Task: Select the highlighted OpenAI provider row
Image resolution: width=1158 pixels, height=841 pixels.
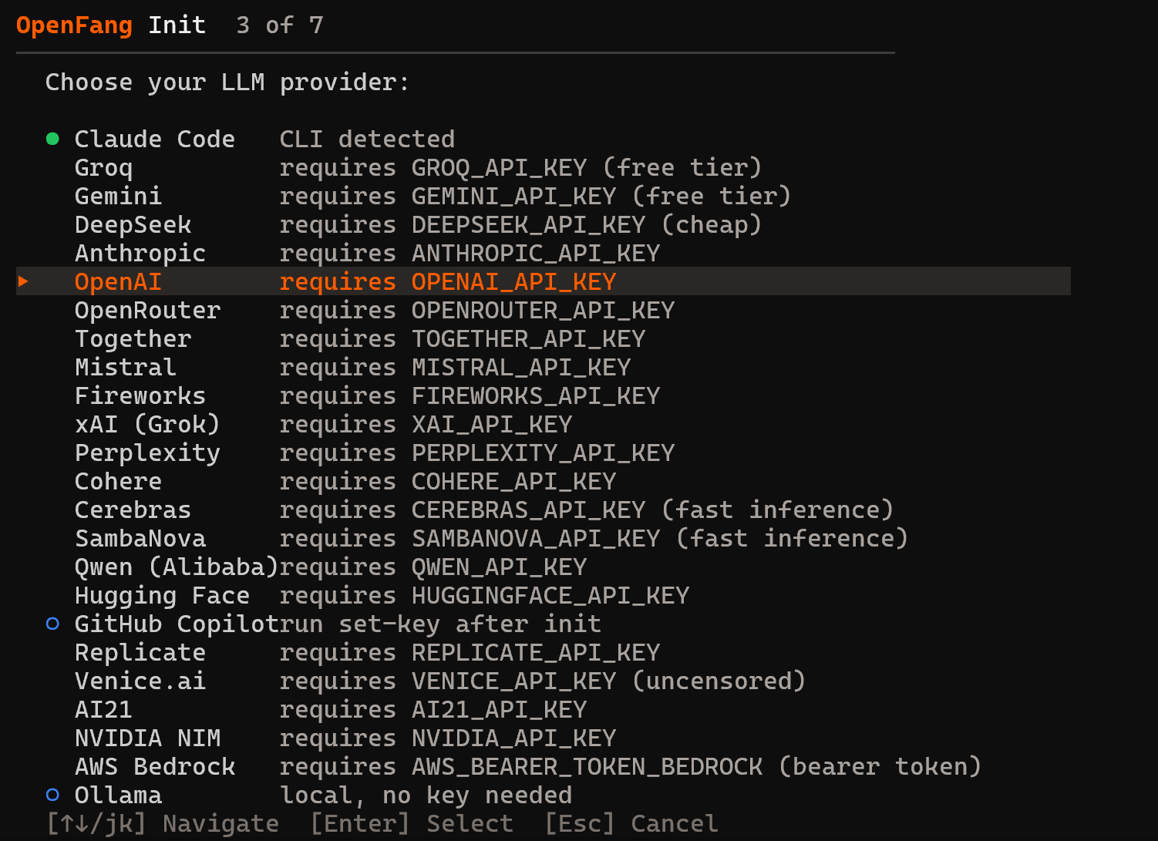Action: click(117, 281)
